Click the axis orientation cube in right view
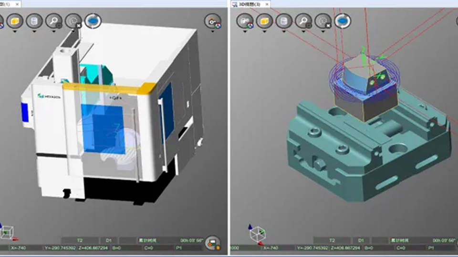 click(258, 233)
